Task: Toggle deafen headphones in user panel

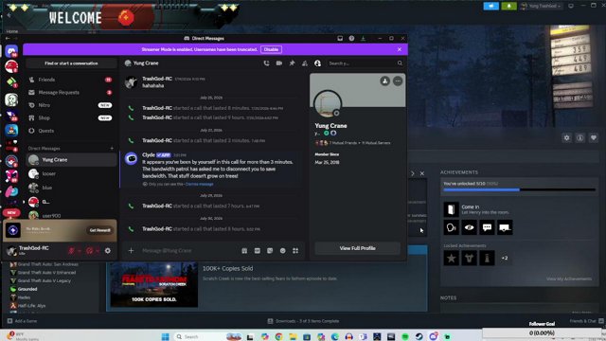Action: click(89, 250)
